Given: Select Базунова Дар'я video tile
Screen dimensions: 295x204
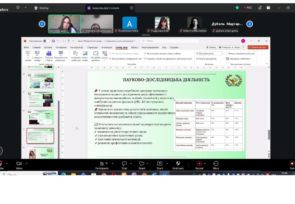Looking at the screenshot, I should click(x=64, y=24).
